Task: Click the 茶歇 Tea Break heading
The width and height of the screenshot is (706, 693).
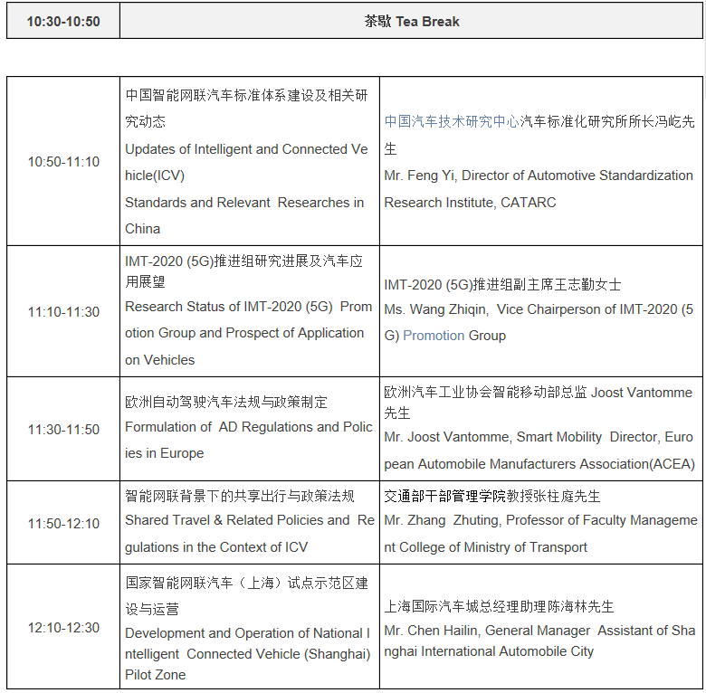Action: (412, 21)
